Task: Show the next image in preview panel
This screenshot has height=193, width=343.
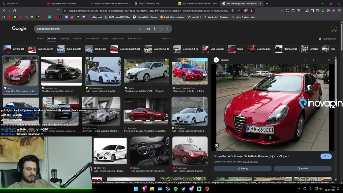Action: tap(313, 60)
